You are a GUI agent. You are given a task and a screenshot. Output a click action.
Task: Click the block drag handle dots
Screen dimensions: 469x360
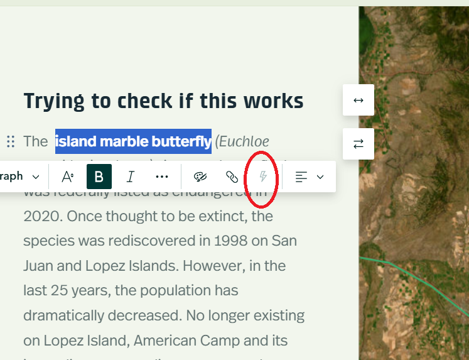coord(10,141)
